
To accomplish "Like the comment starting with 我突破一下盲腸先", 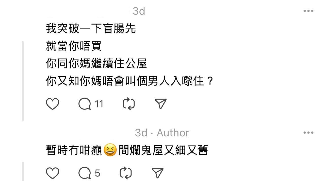I will pyautogui.click(x=53, y=104).
